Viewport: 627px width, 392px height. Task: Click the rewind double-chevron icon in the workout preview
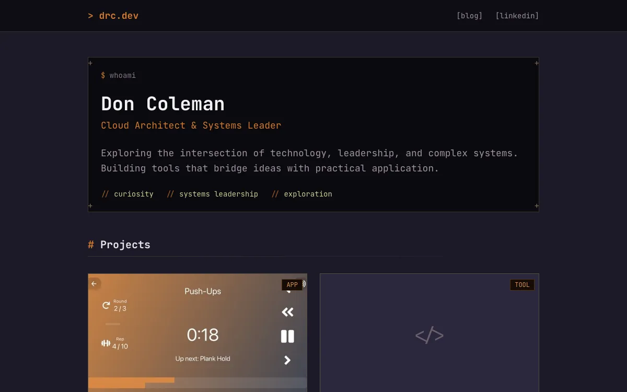pos(287,312)
